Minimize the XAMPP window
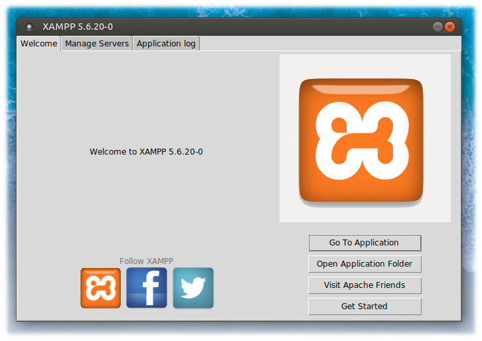This screenshot has height=341, width=482. click(x=438, y=27)
